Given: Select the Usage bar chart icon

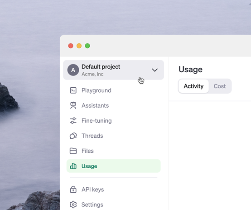Looking at the screenshot, I should (73, 166).
